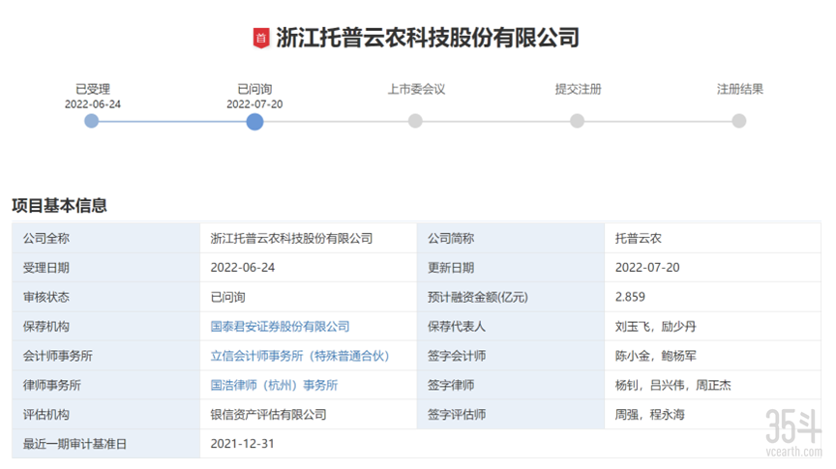Click the 2.859 value cell

(713, 297)
